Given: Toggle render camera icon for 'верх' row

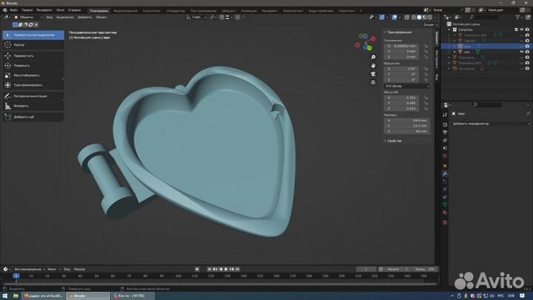Looking at the screenshot, I should coord(527,46).
